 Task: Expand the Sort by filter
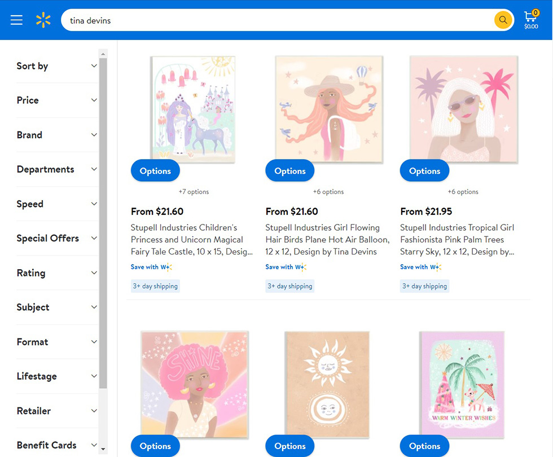(56, 66)
